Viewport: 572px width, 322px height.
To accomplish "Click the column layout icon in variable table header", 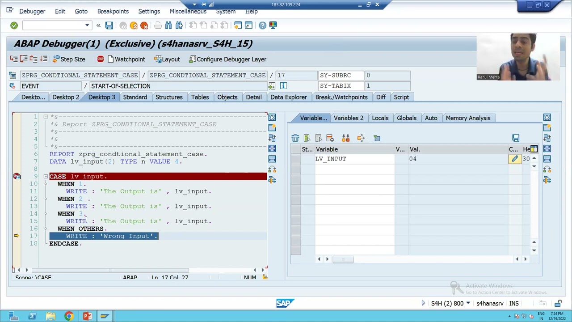I will coord(534,149).
